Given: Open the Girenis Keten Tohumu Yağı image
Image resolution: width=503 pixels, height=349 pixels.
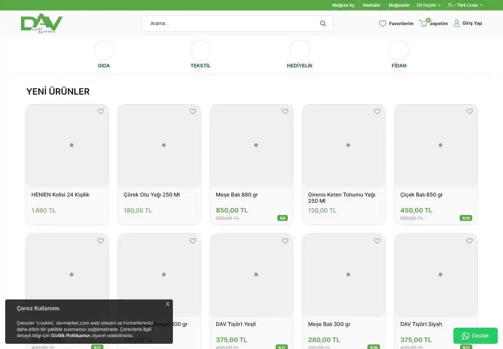Looking at the screenshot, I should (x=344, y=145).
